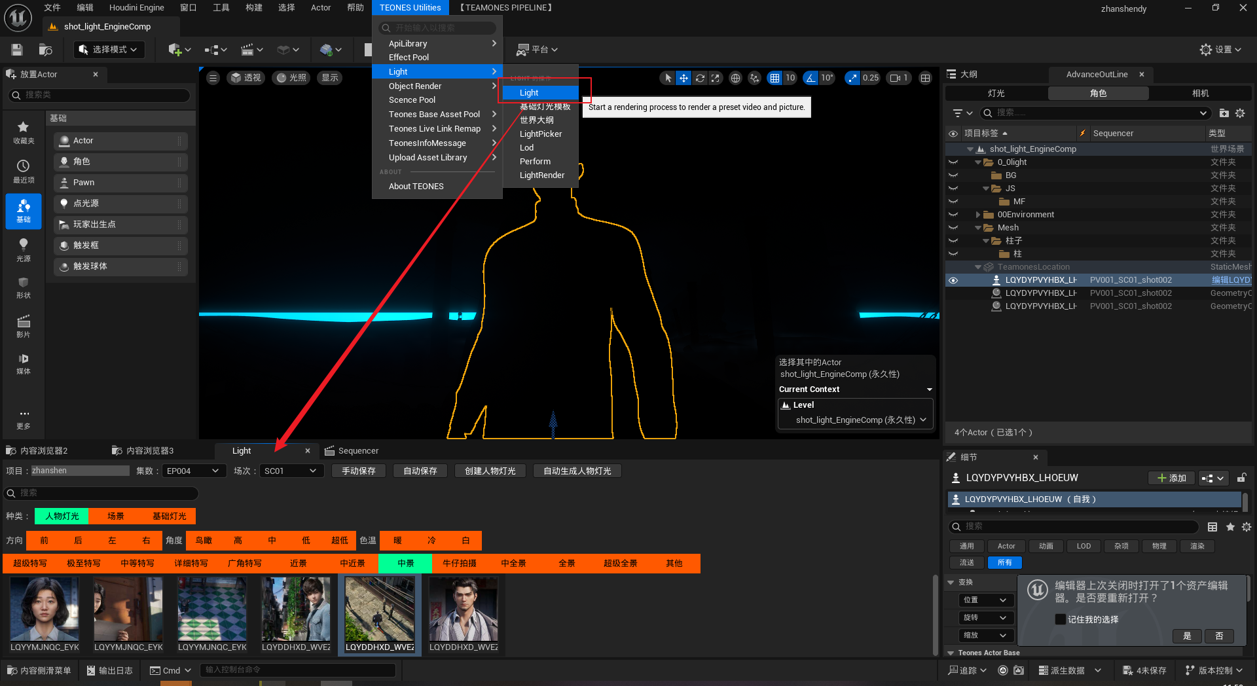
Task: Select the warm color temperature swatch
Action: pos(397,541)
